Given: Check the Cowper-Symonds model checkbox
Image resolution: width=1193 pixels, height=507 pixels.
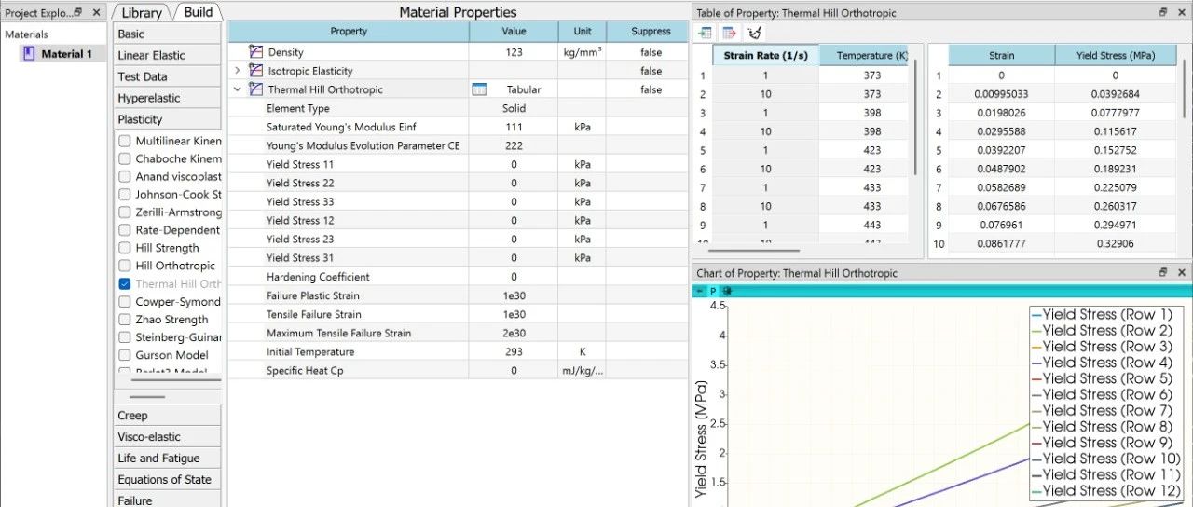Looking at the screenshot, I should pos(125,302).
